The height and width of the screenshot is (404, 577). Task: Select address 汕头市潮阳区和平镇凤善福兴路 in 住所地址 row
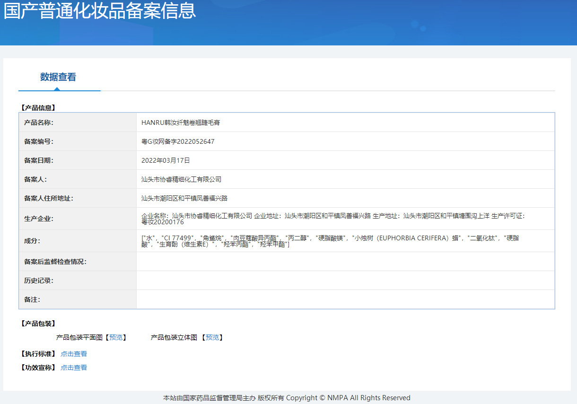click(184, 198)
